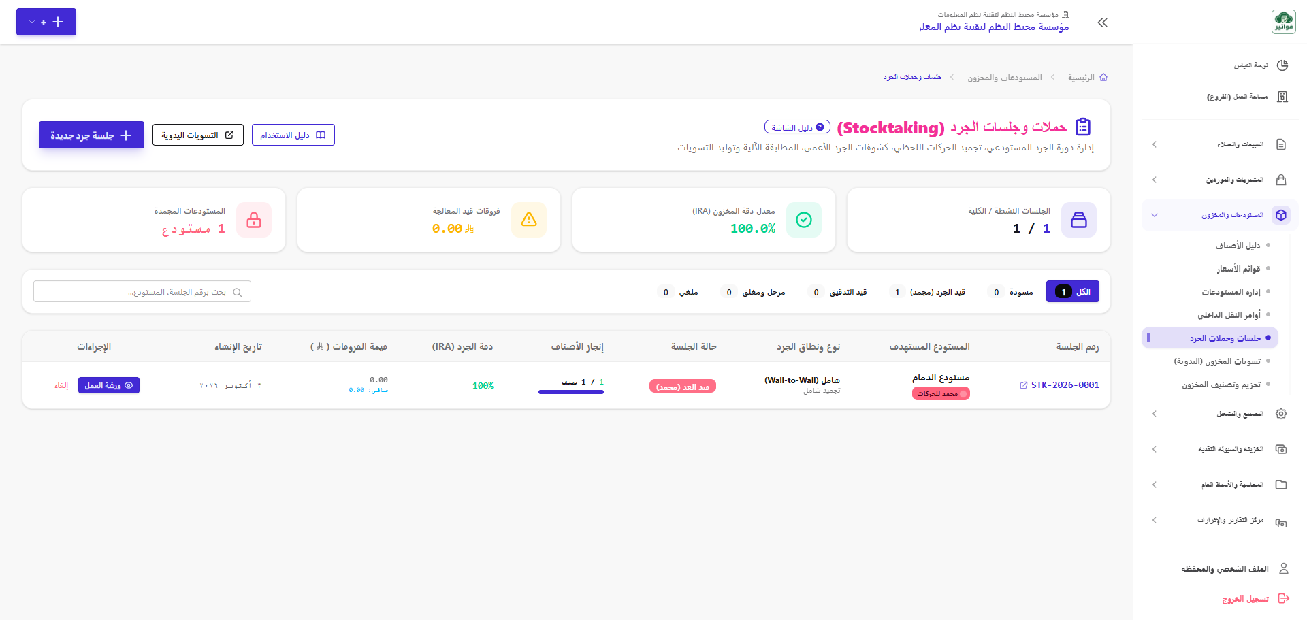
Task: Click the قيد العد (مجمد) status badge
Action: (683, 387)
